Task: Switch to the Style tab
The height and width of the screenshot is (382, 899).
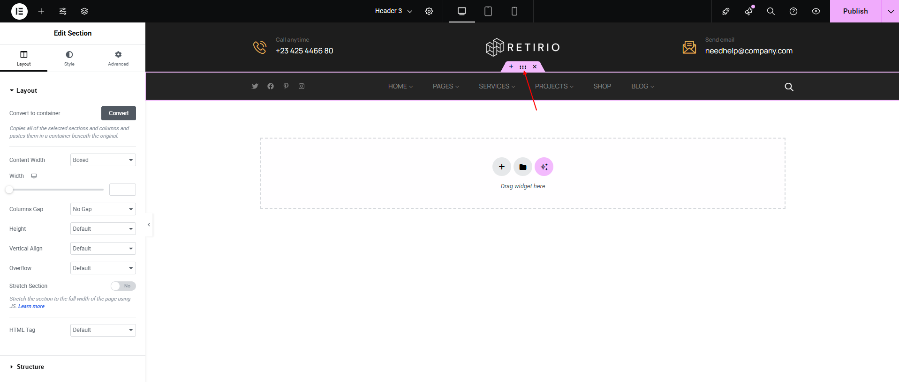Action: click(x=69, y=58)
